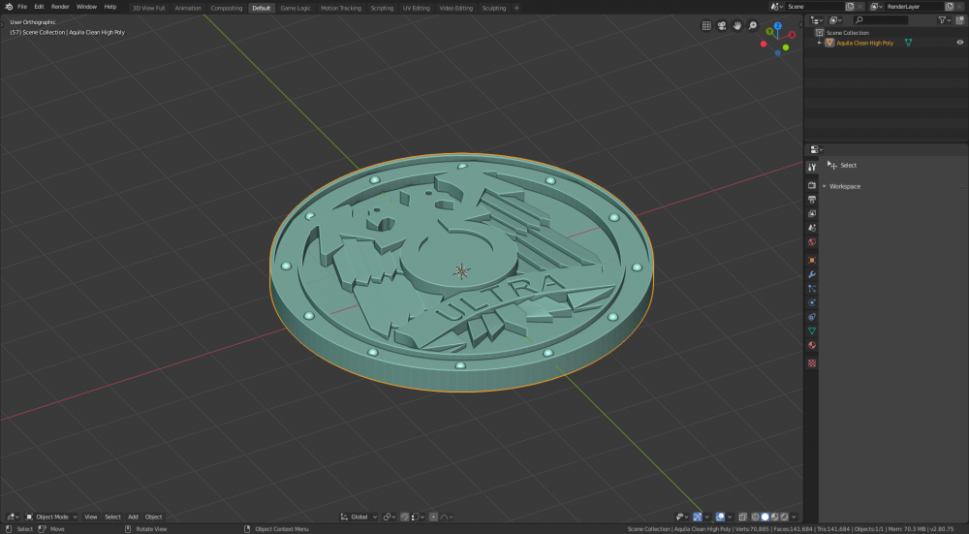The width and height of the screenshot is (969, 534).
Task: Open the Render properties tab icon
Action: tap(812, 185)
